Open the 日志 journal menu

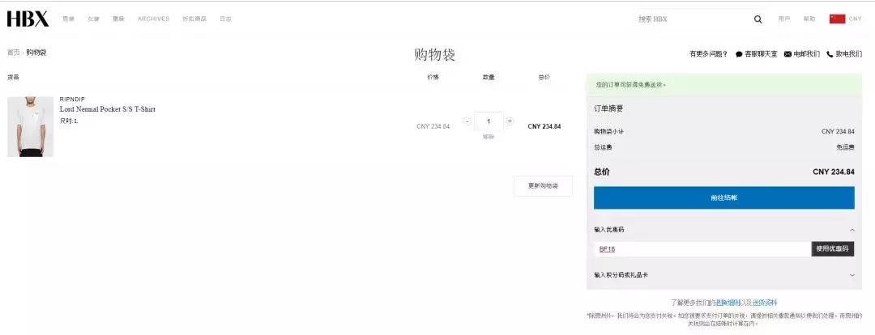(x=225, y=19)
